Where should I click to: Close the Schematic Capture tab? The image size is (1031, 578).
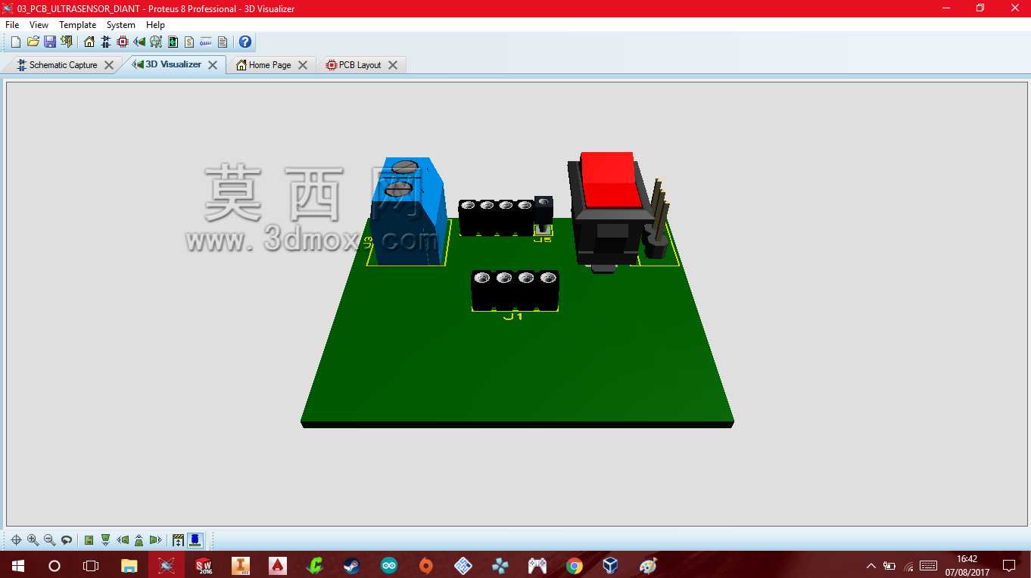(109, 65)
